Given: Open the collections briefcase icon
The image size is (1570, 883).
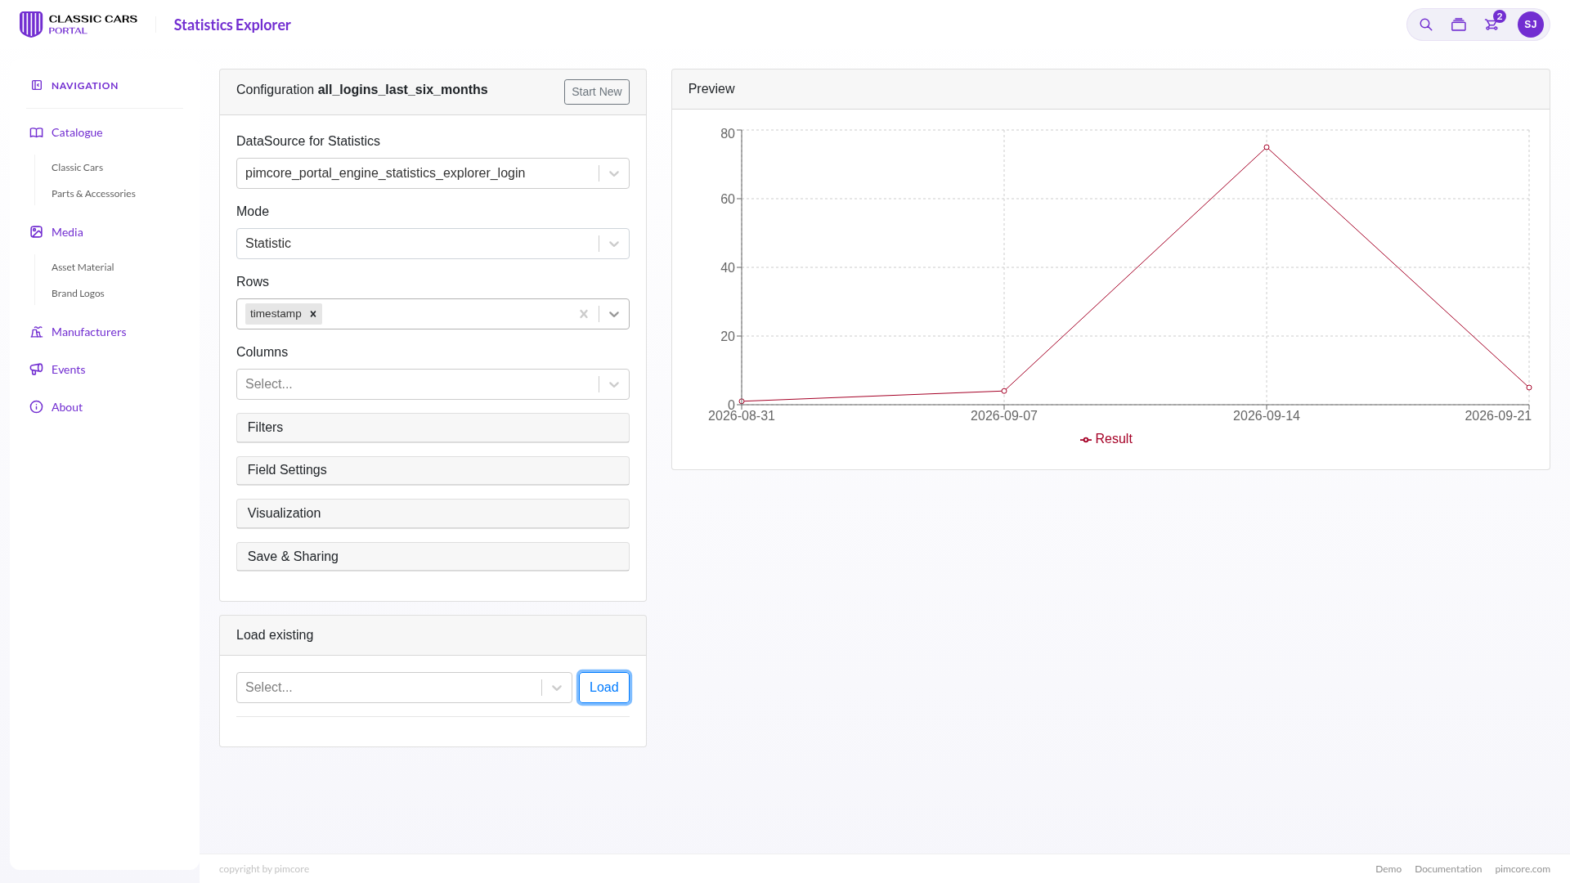Looking at the screenshot, I should 1459,25.
